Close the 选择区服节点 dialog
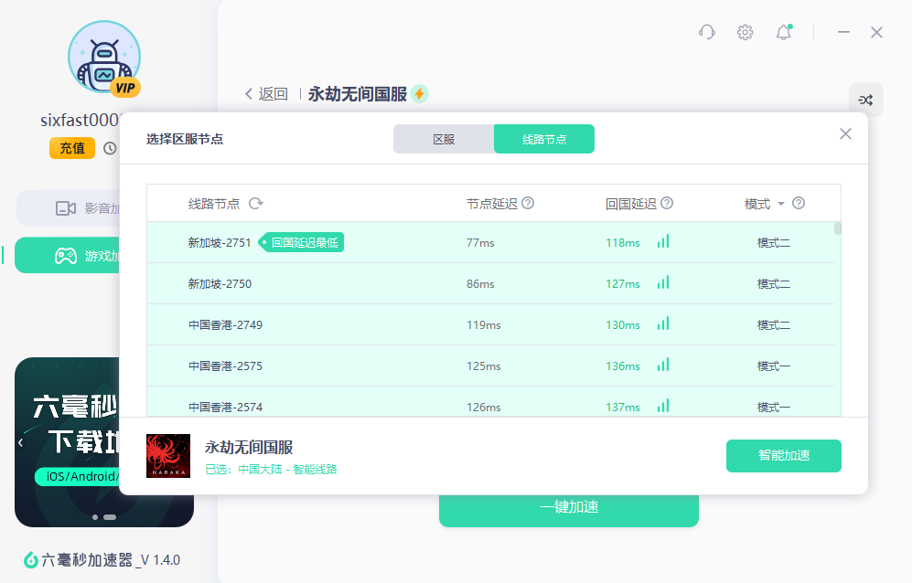The image size is (912, 583). (845, 134)
